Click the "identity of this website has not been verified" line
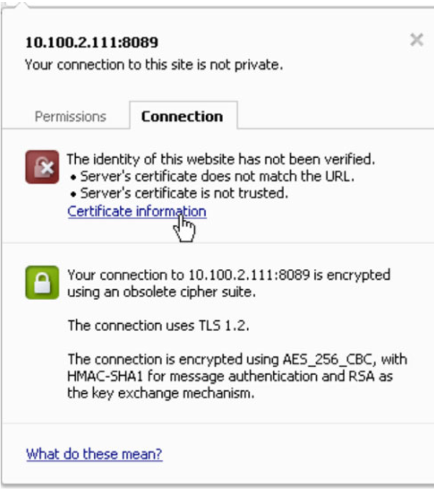Screen dimensions: 434x489 tap(222, 159)
